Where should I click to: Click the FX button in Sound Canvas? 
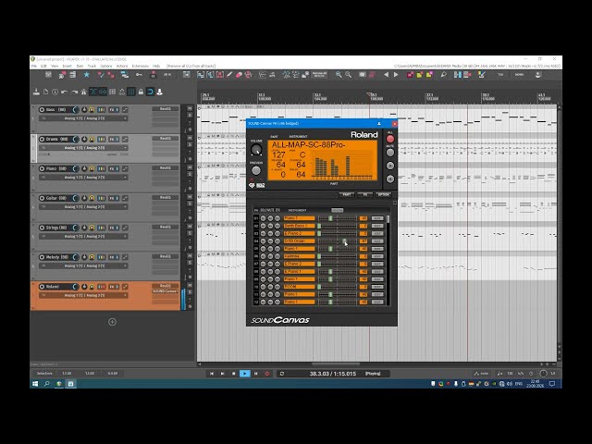coord(365,195)
